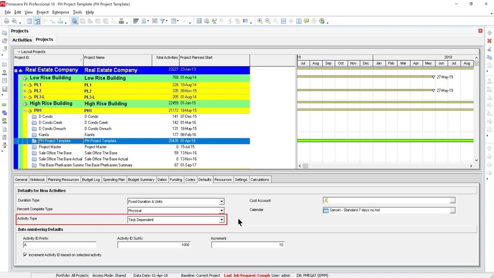Click the Spreadsheet table toolbar icon
This screenshot has height=278, width=494.
(x=29, y=21)
